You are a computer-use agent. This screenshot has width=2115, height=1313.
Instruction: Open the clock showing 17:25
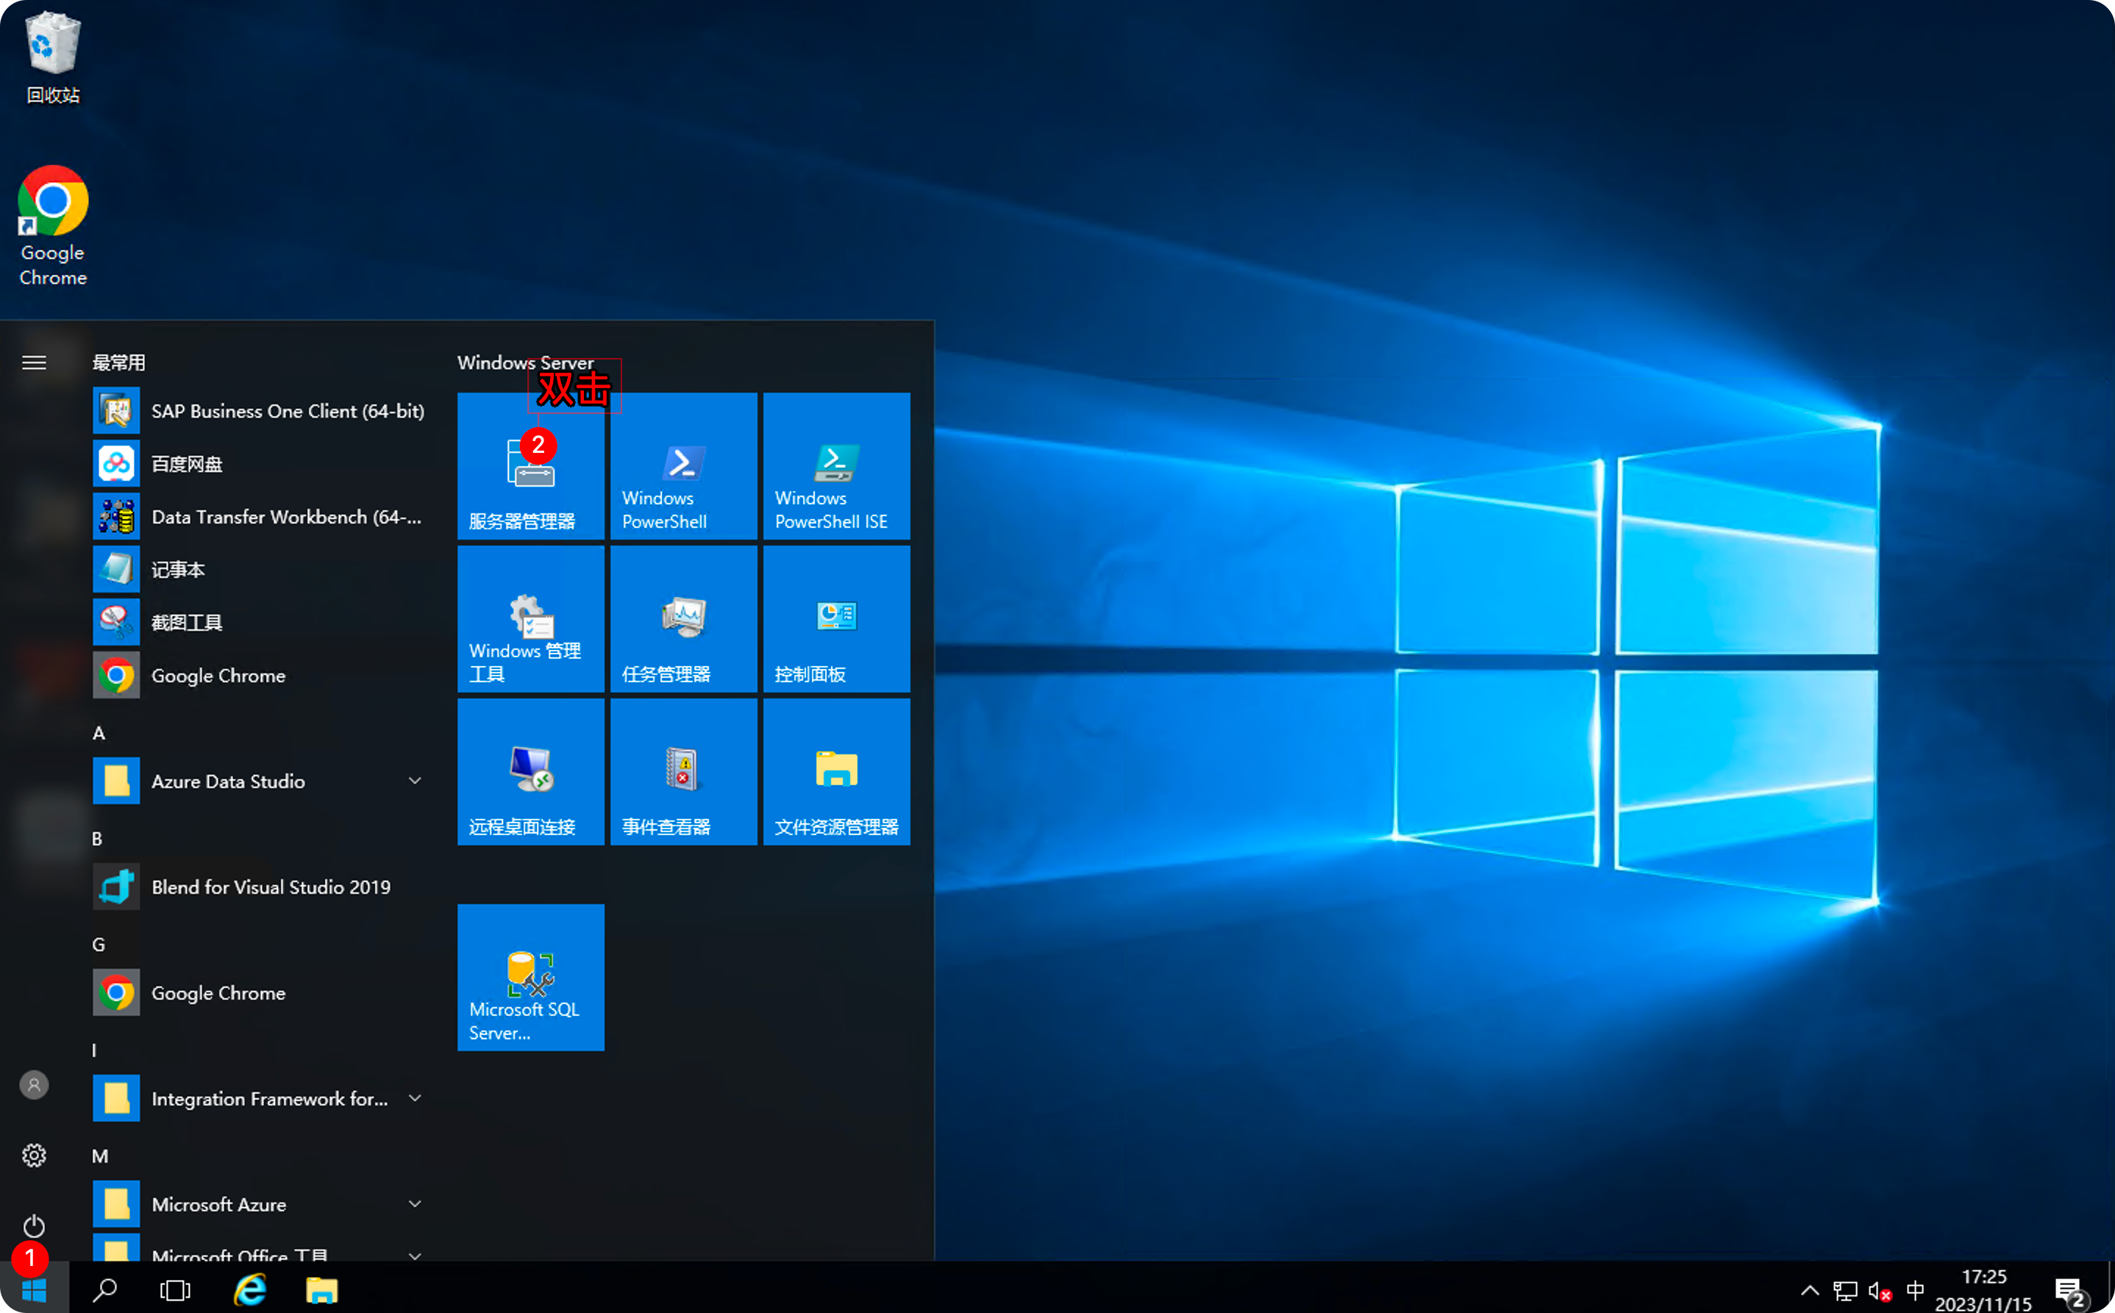1984,1289
